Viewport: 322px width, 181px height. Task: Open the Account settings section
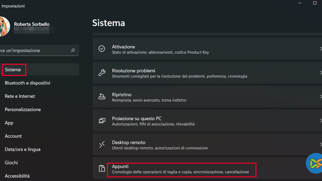click(x=13, y=136)
